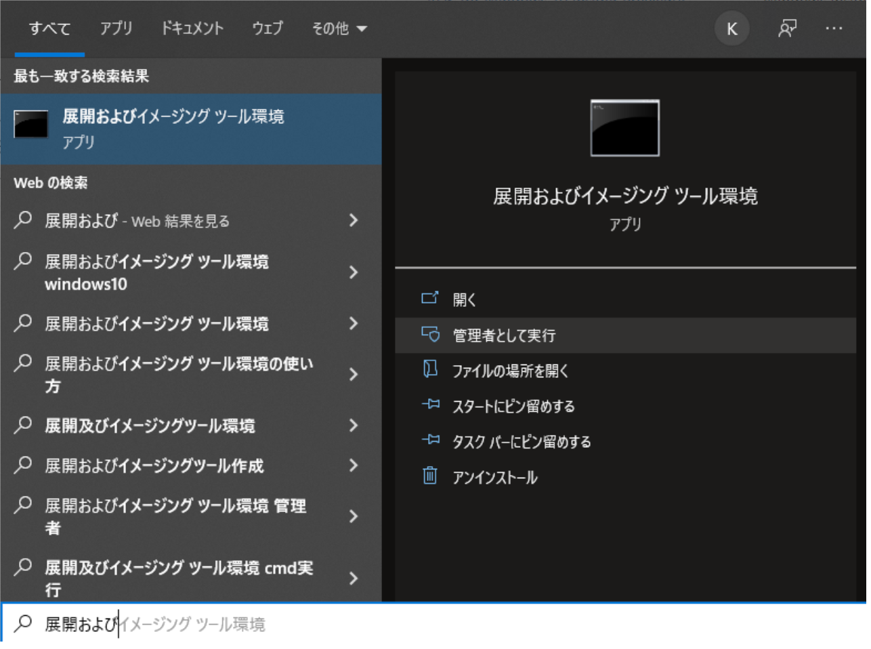The height and width of the screenshot is (649, 871).
Task: Click the feedback person icon near top right
Action: pyautogui.click(x=786, y=28)
